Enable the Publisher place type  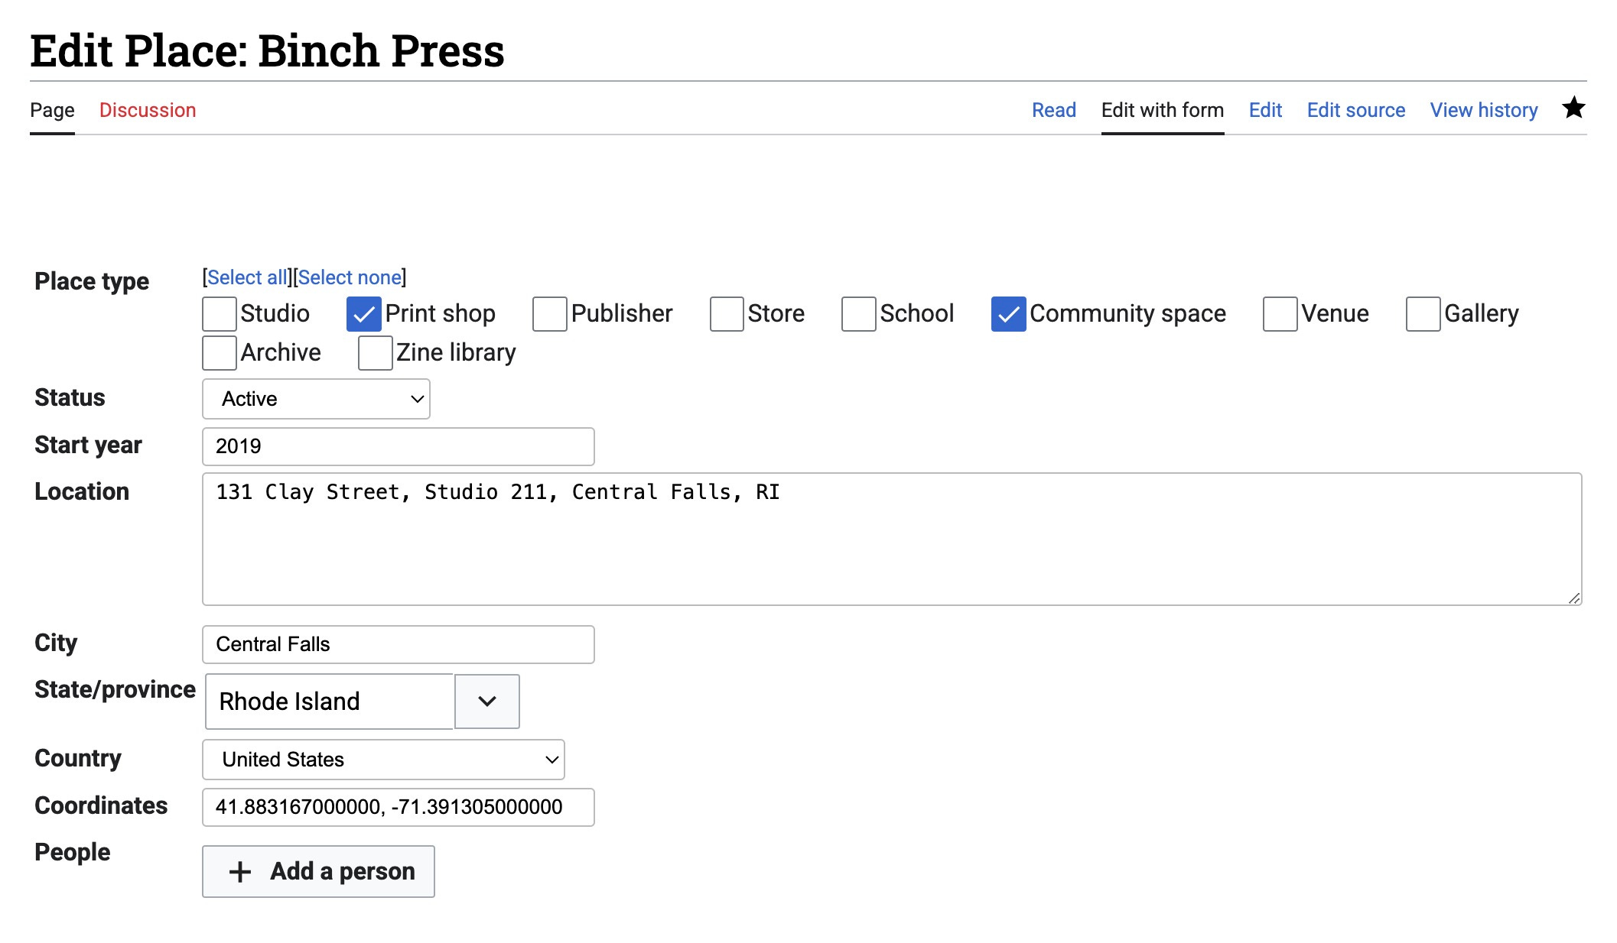coord(549,314)
